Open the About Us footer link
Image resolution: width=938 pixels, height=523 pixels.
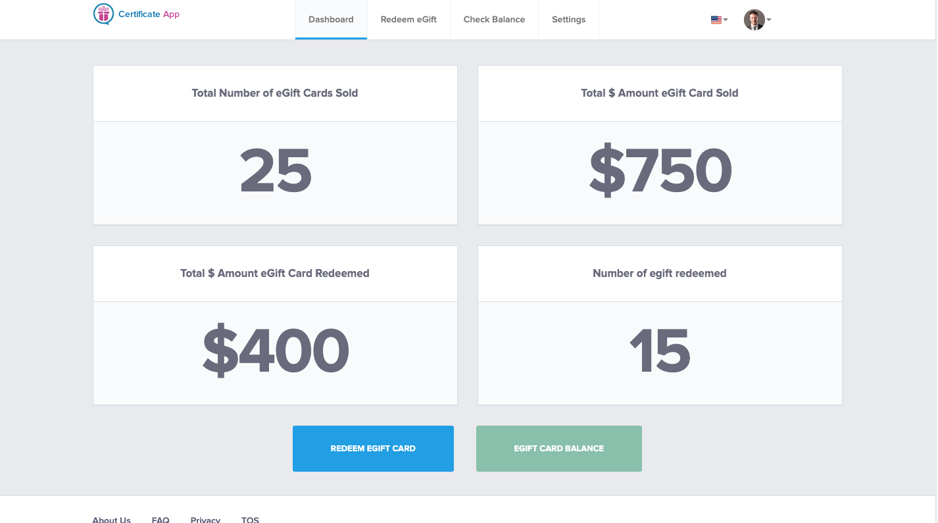tap(112, 519)
